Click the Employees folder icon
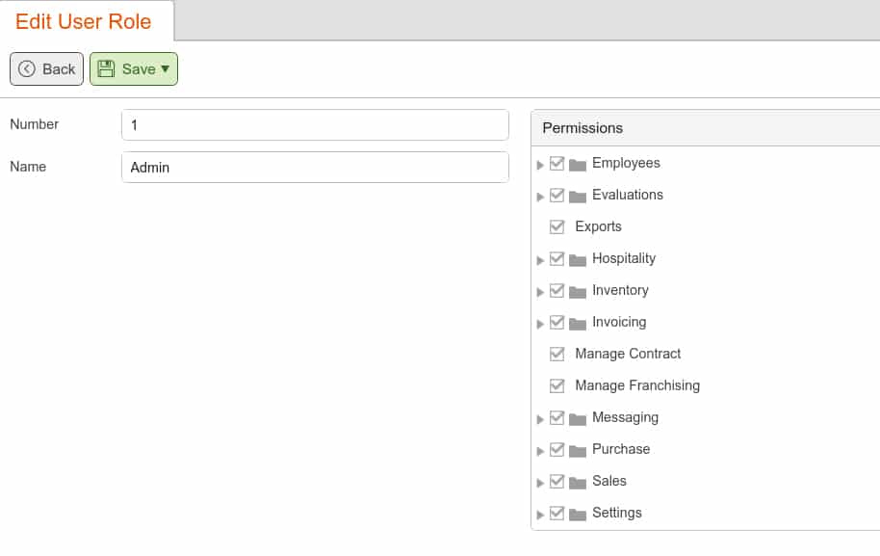 coord(578,164)
